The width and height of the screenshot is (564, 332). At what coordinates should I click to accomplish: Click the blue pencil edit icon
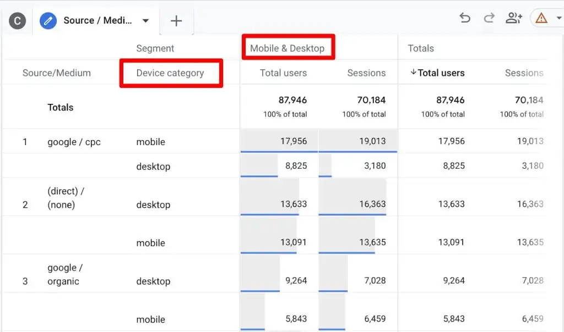click(49, 20)
